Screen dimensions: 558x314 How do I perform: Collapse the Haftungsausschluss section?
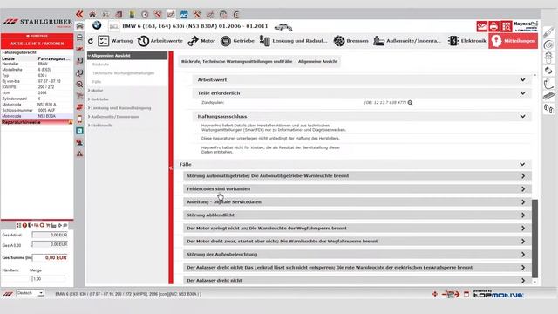[522, 116]
